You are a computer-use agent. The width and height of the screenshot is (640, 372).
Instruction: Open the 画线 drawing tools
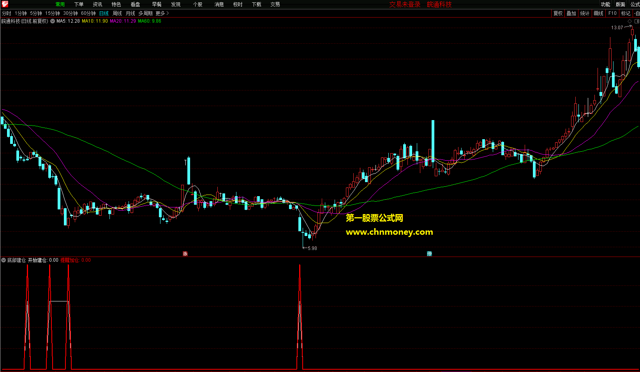point(598,13)
